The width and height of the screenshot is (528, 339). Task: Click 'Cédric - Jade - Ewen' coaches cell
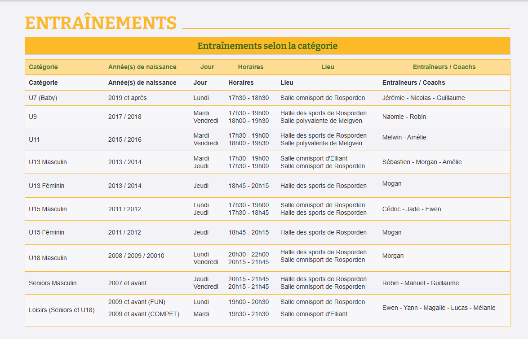coord(412,209)
